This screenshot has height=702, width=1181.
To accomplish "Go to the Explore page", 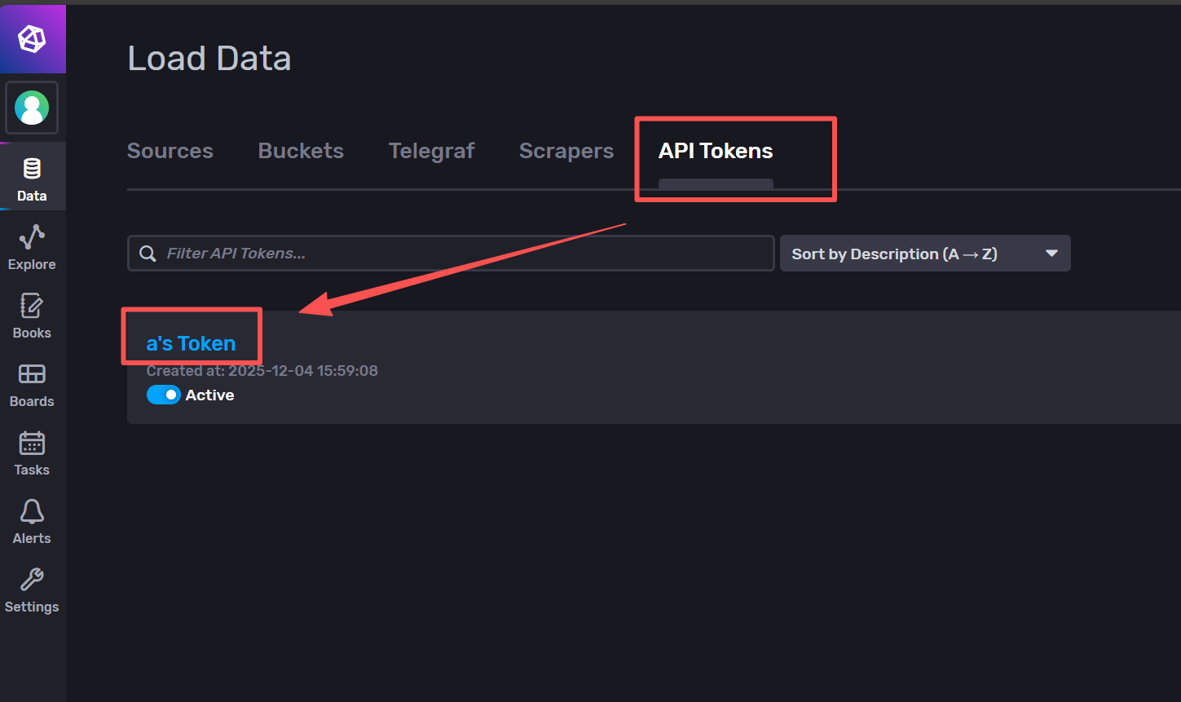I will tap(32, 247).
